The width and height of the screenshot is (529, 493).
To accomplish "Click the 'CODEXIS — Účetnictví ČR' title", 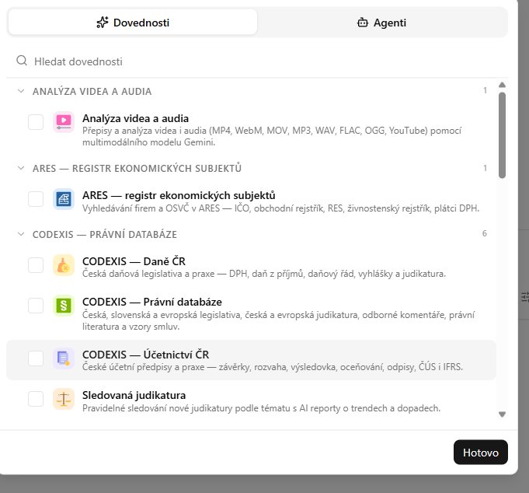I will pyautogui.click(x=145, y=355).
